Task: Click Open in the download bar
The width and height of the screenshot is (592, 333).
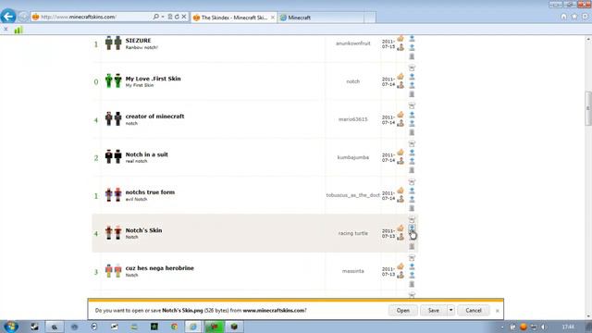Action: click(x=403, y=311)
